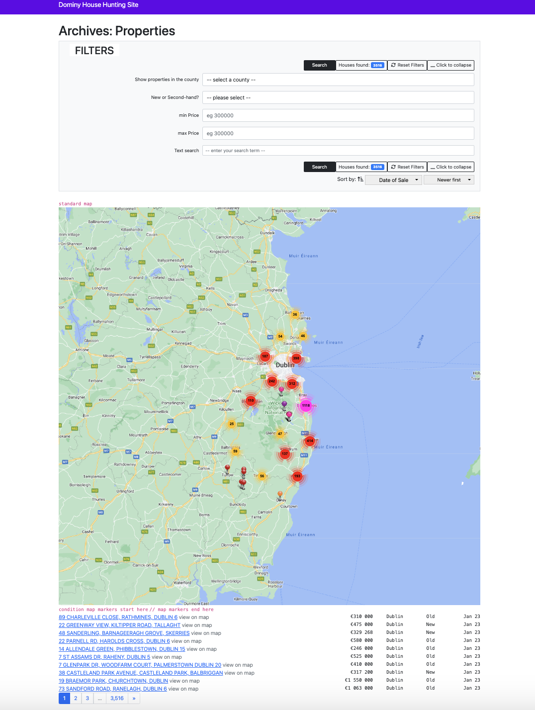This screenshot has height=710, width=535.
Task: Click the bottom Search button
Action: 320,167
